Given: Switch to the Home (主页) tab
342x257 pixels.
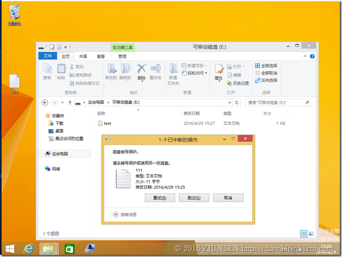Looking at the screenshot, I should pyautogui.click(x=65, y=56).
